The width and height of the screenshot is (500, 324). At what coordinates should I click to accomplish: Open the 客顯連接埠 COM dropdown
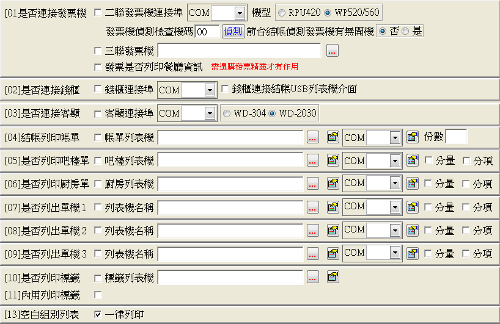coord(210,113)
